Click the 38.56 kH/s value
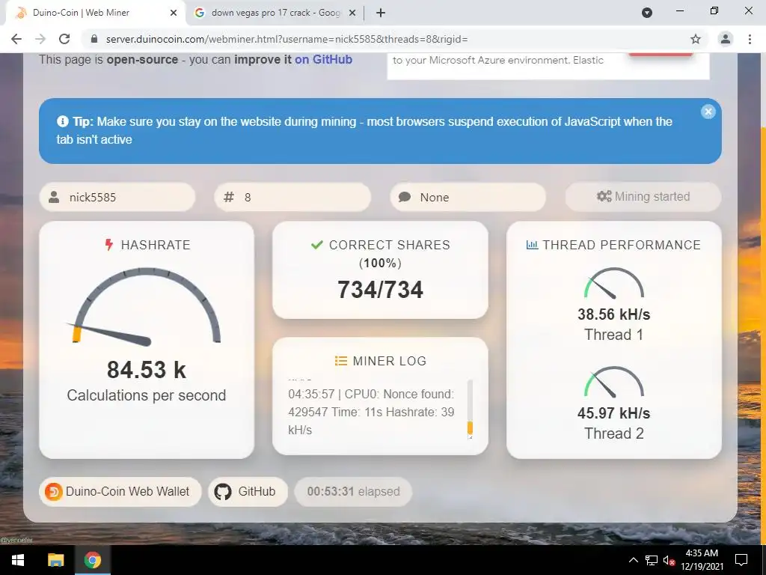The image size is (766, 575). [614, 314]
